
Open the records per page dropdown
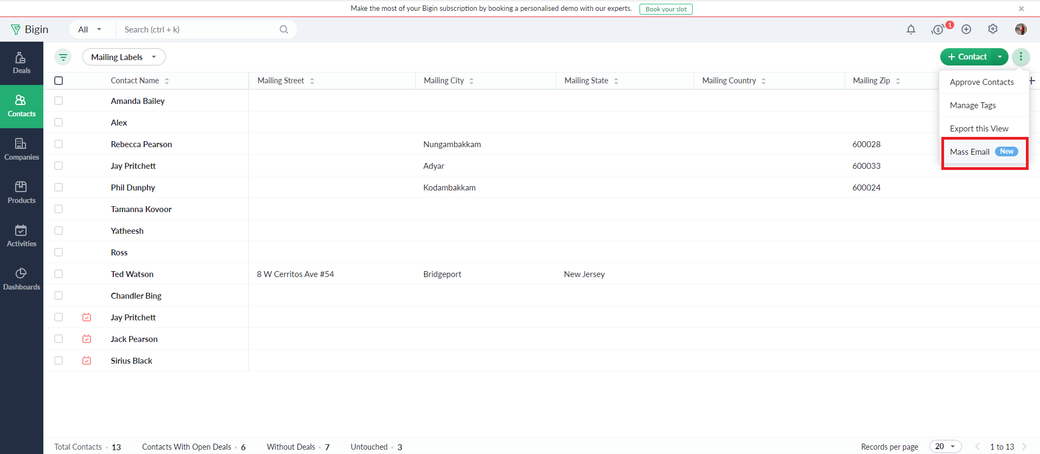click(x=945, y=446)
